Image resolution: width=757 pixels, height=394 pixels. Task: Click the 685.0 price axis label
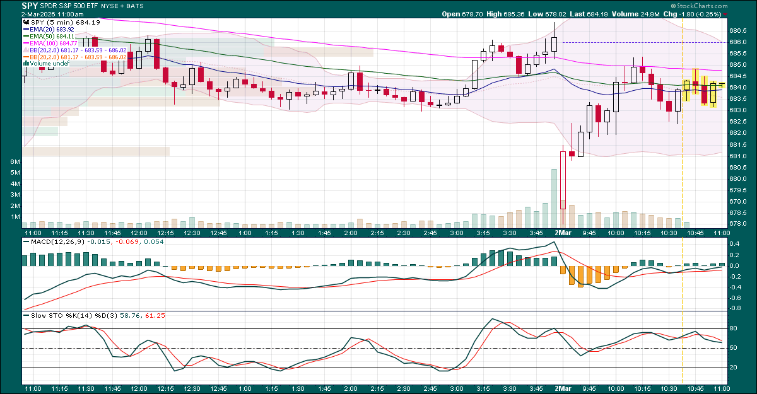[739, 64]
